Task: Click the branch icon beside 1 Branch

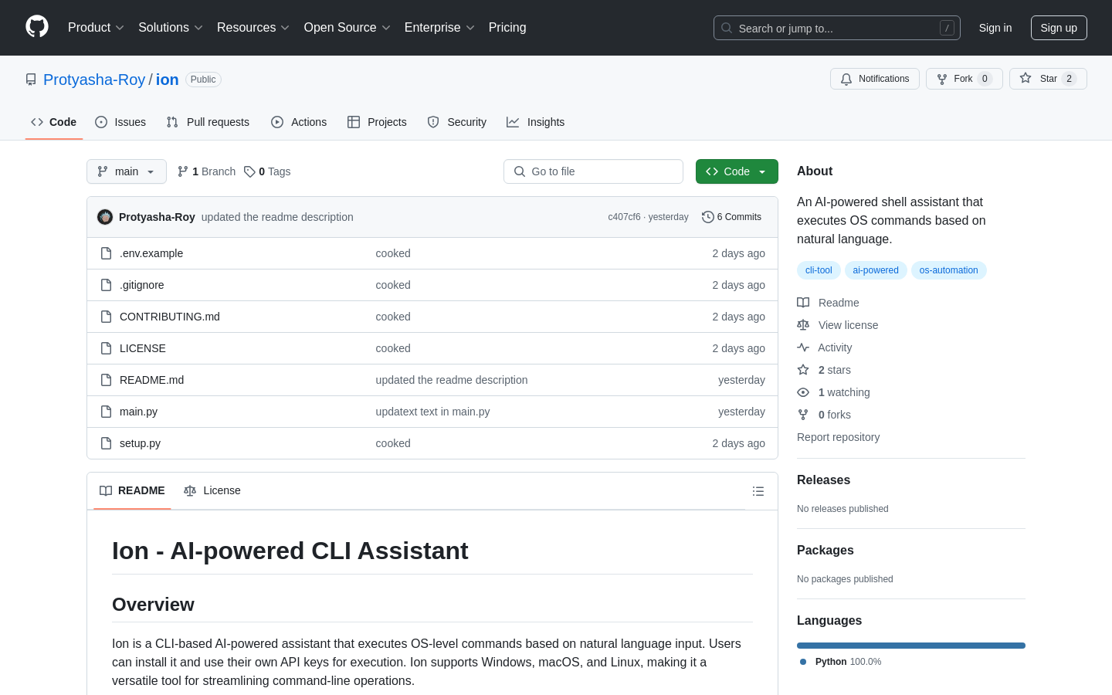Action: point(183,171)
